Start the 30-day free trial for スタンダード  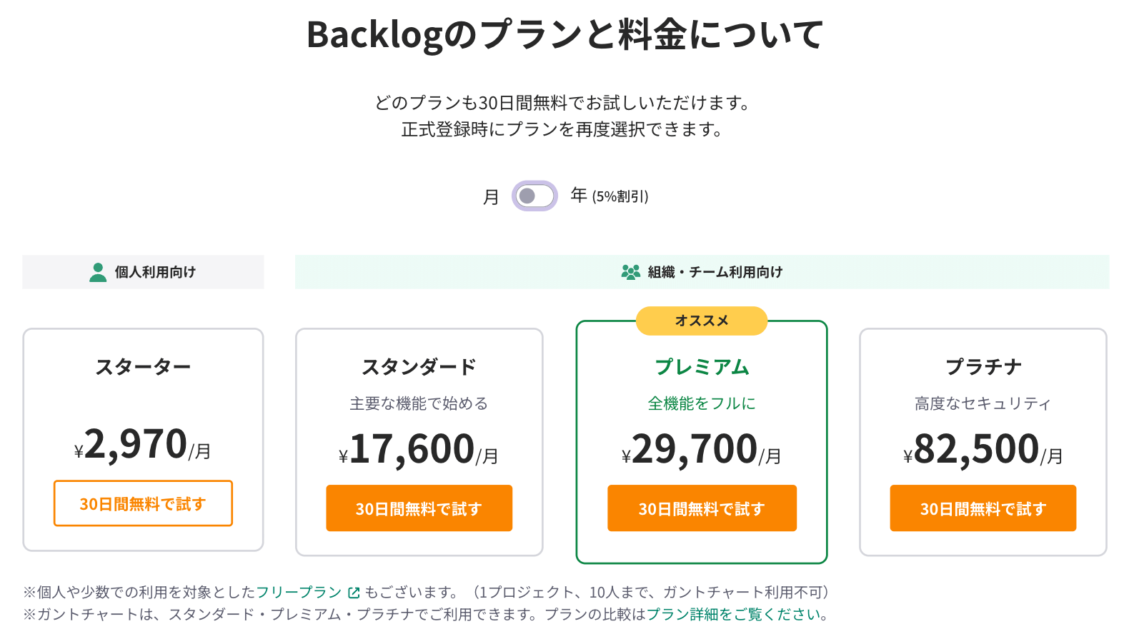click(419, 508)
